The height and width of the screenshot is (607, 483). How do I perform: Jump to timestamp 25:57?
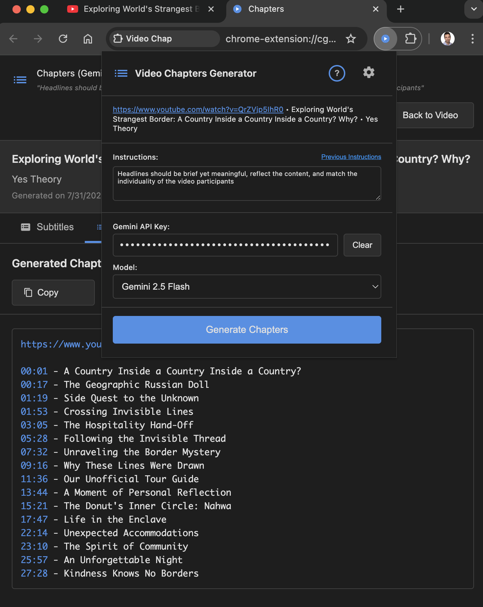pos(34,560)
